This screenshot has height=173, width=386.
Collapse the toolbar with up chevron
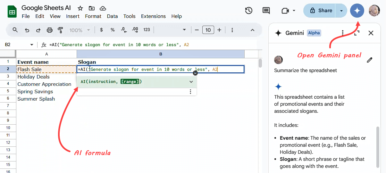tap(252, 30)
